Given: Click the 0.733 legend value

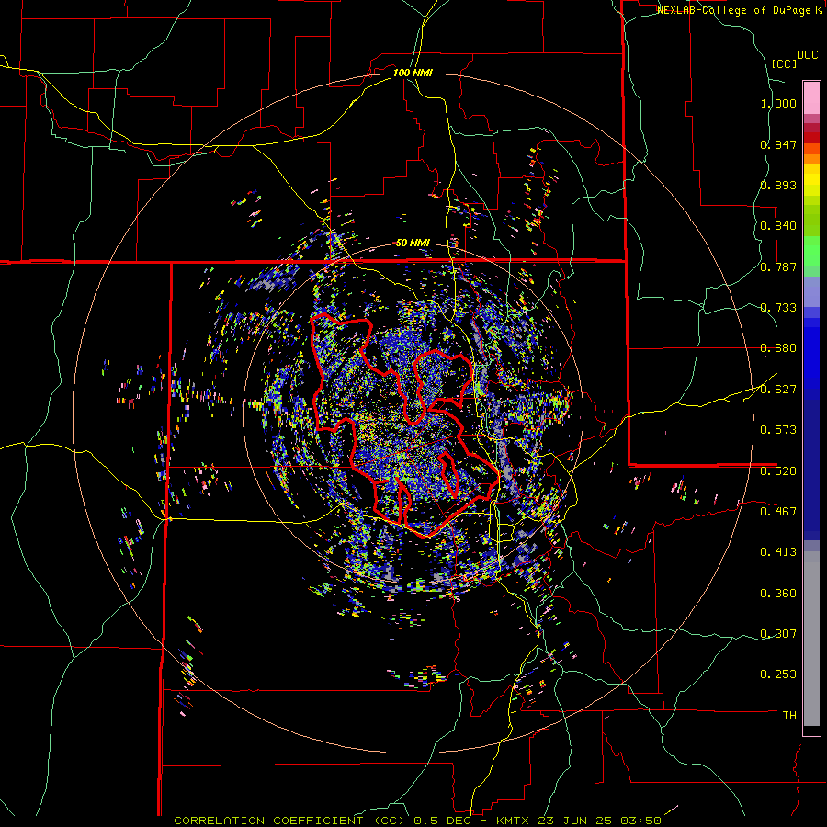Looking at the screenshot, I should tap(778, 308).
